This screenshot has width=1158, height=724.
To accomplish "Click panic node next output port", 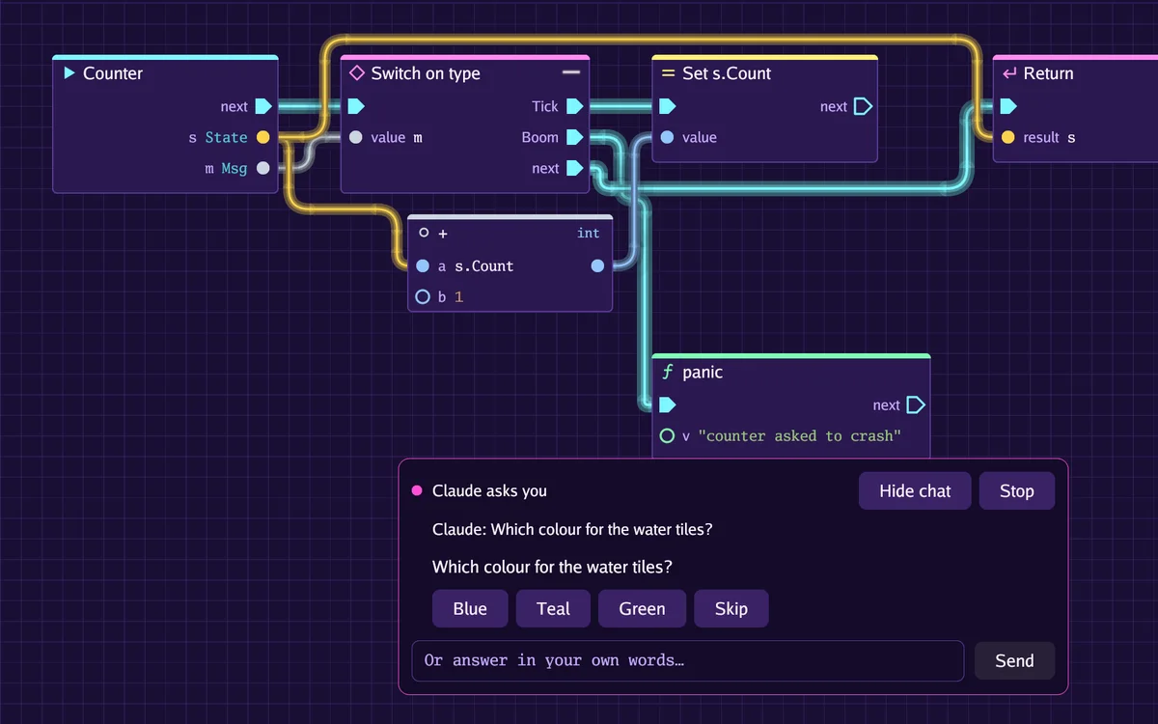I will 916,405.
